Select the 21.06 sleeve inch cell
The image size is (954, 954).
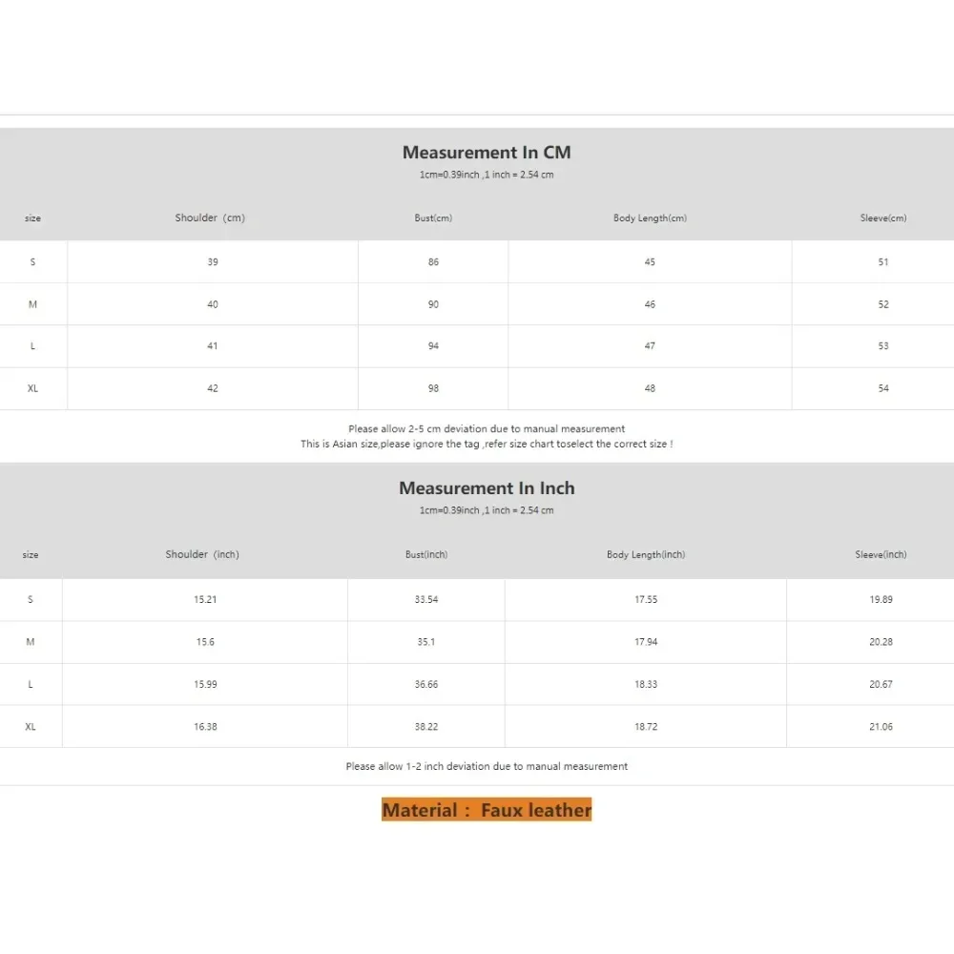point(881,727)
